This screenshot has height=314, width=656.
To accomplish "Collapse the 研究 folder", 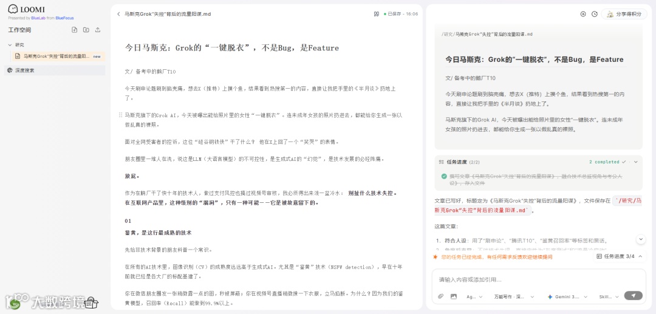I will tap(10, 45).
